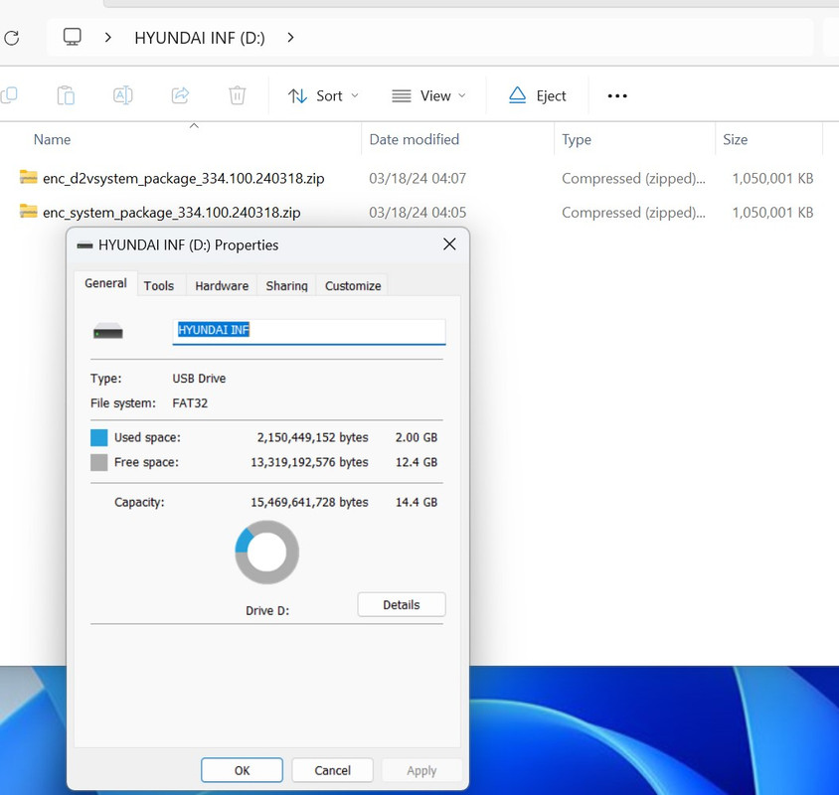Click drive icon in Properties title bar

[84, 245]
